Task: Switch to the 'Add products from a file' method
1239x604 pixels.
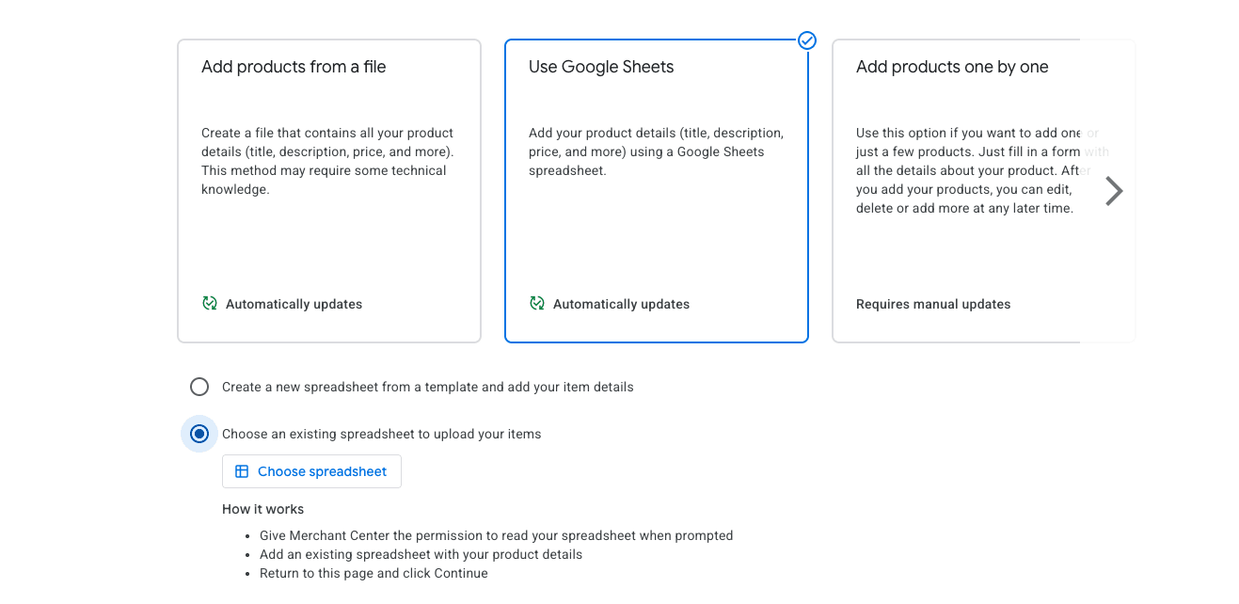Action: [x=328, y=190]
